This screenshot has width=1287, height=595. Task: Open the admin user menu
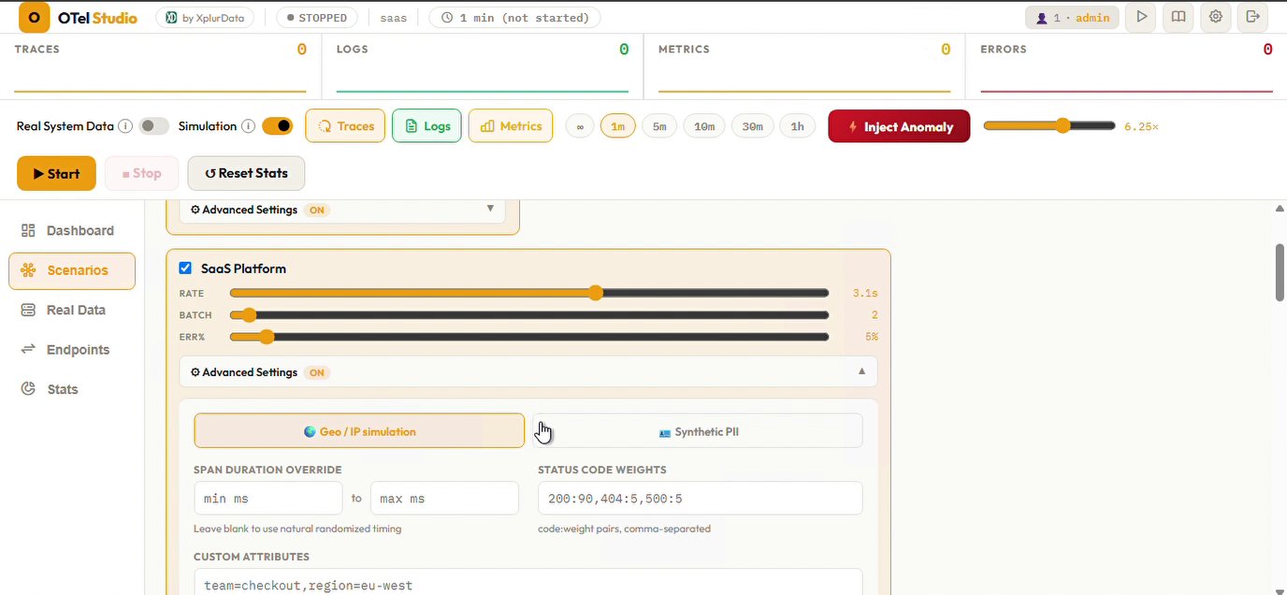click(x=1072, y=18)
